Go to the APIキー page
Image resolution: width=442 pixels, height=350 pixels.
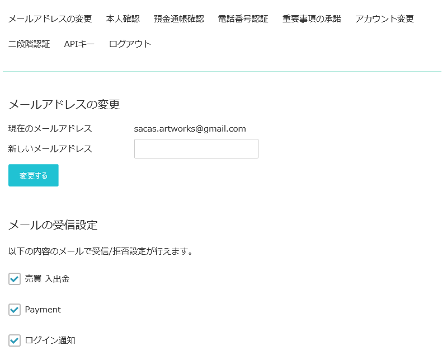(x=79, y=44)
